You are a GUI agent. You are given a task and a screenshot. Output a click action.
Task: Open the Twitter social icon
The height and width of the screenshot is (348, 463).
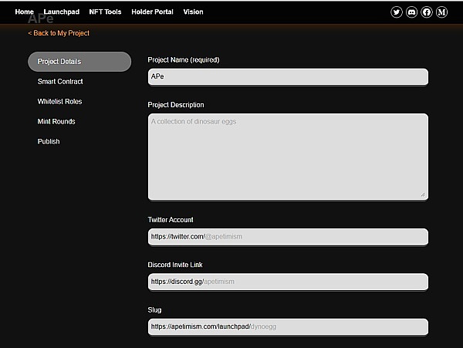(x=397, y=12)
